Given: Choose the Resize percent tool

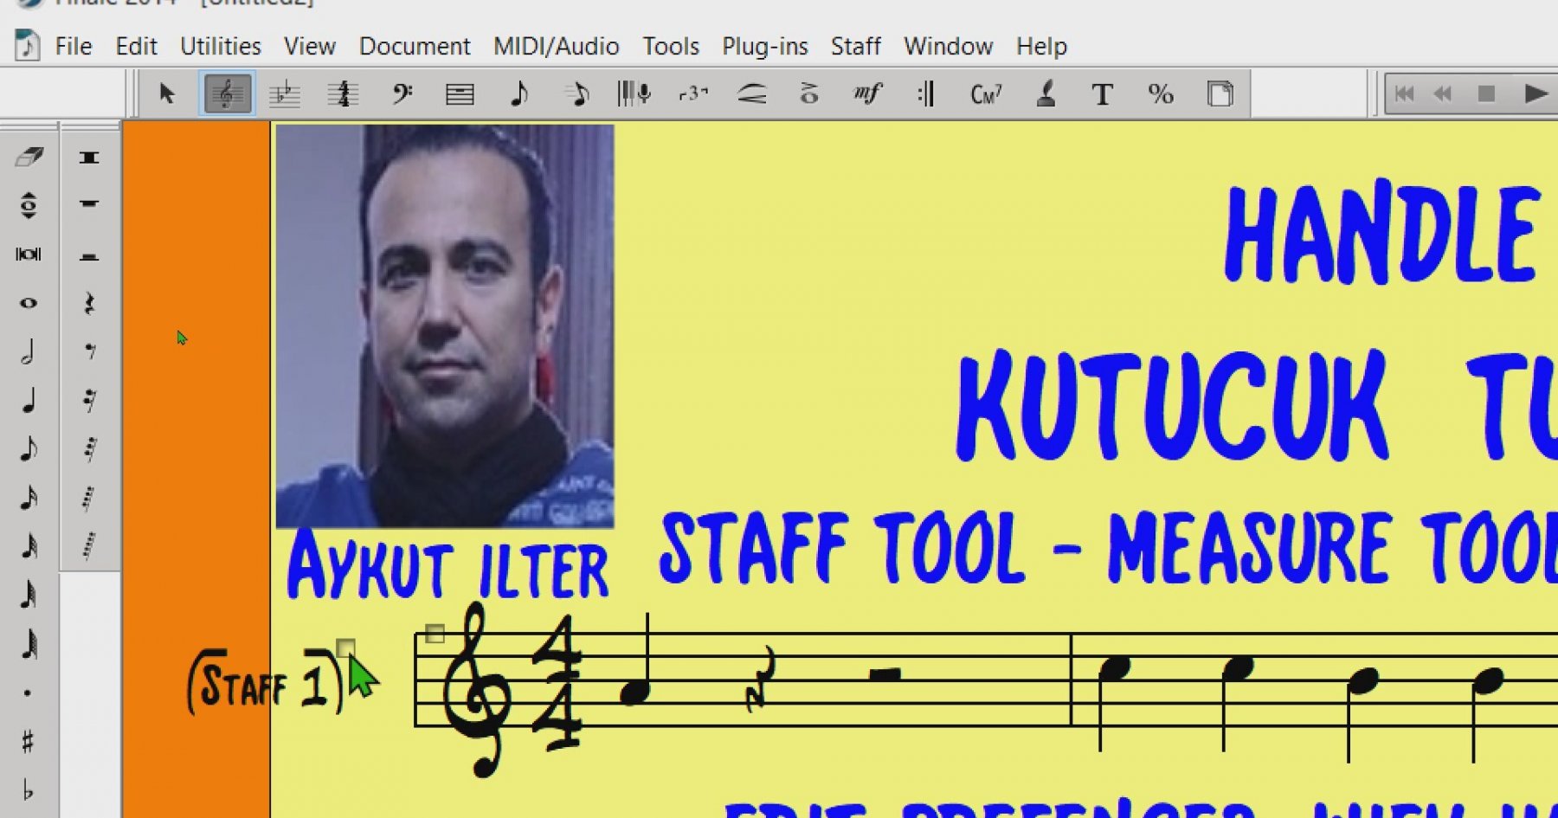Looking at the screenshot, I should pos(1161,93).
